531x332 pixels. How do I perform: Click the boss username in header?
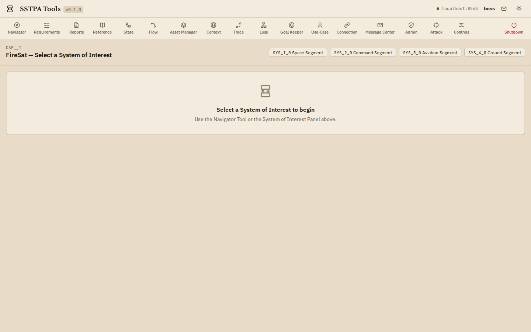click(489, 8)
